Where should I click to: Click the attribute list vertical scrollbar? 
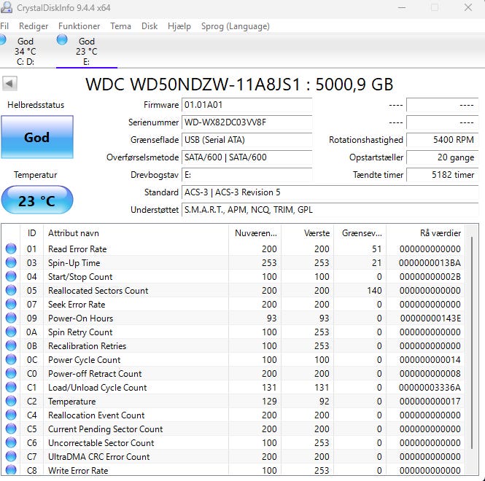click(472, 343)
